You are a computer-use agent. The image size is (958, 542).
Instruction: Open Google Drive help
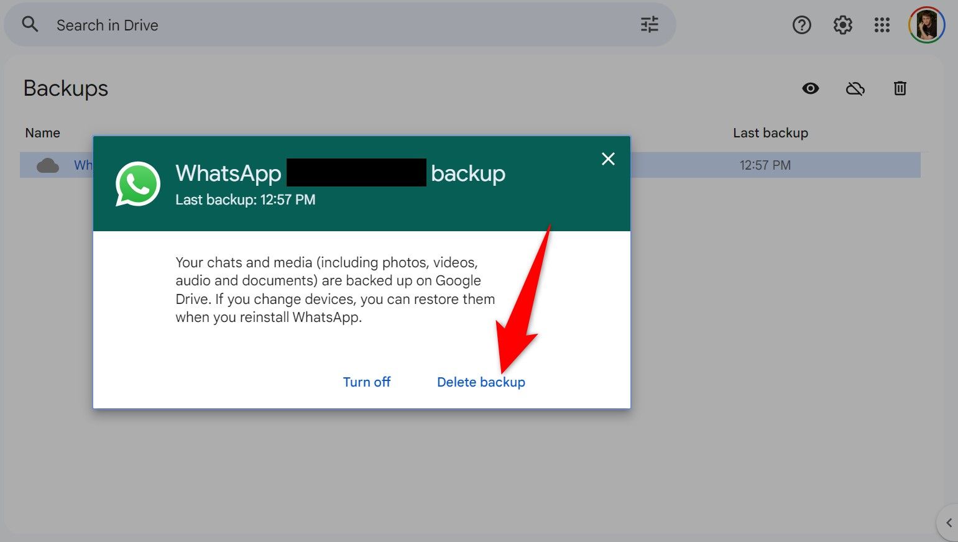pyautogui.click(x=801, y=25)
